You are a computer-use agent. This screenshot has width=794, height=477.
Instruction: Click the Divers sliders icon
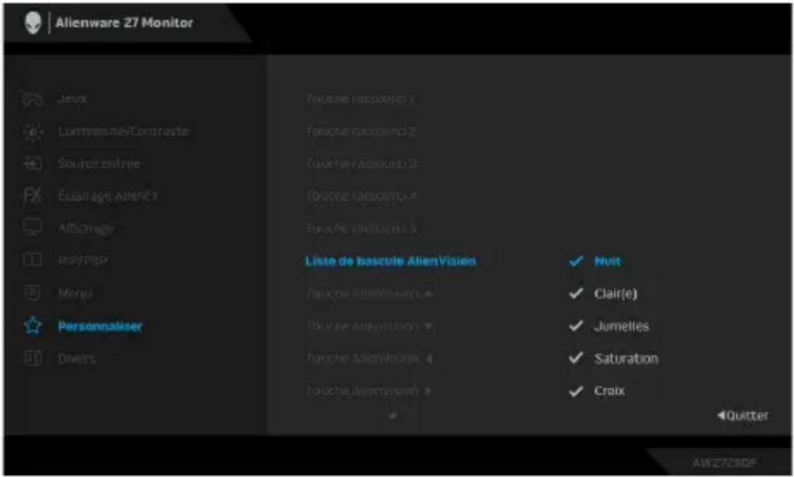click(33, 358)
